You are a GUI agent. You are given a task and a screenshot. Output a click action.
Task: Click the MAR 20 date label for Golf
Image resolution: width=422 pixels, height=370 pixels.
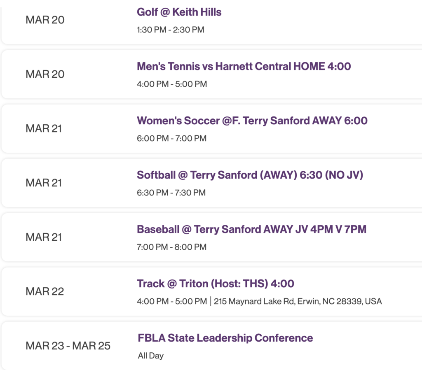pyautogui.click(x=45, y=20)
